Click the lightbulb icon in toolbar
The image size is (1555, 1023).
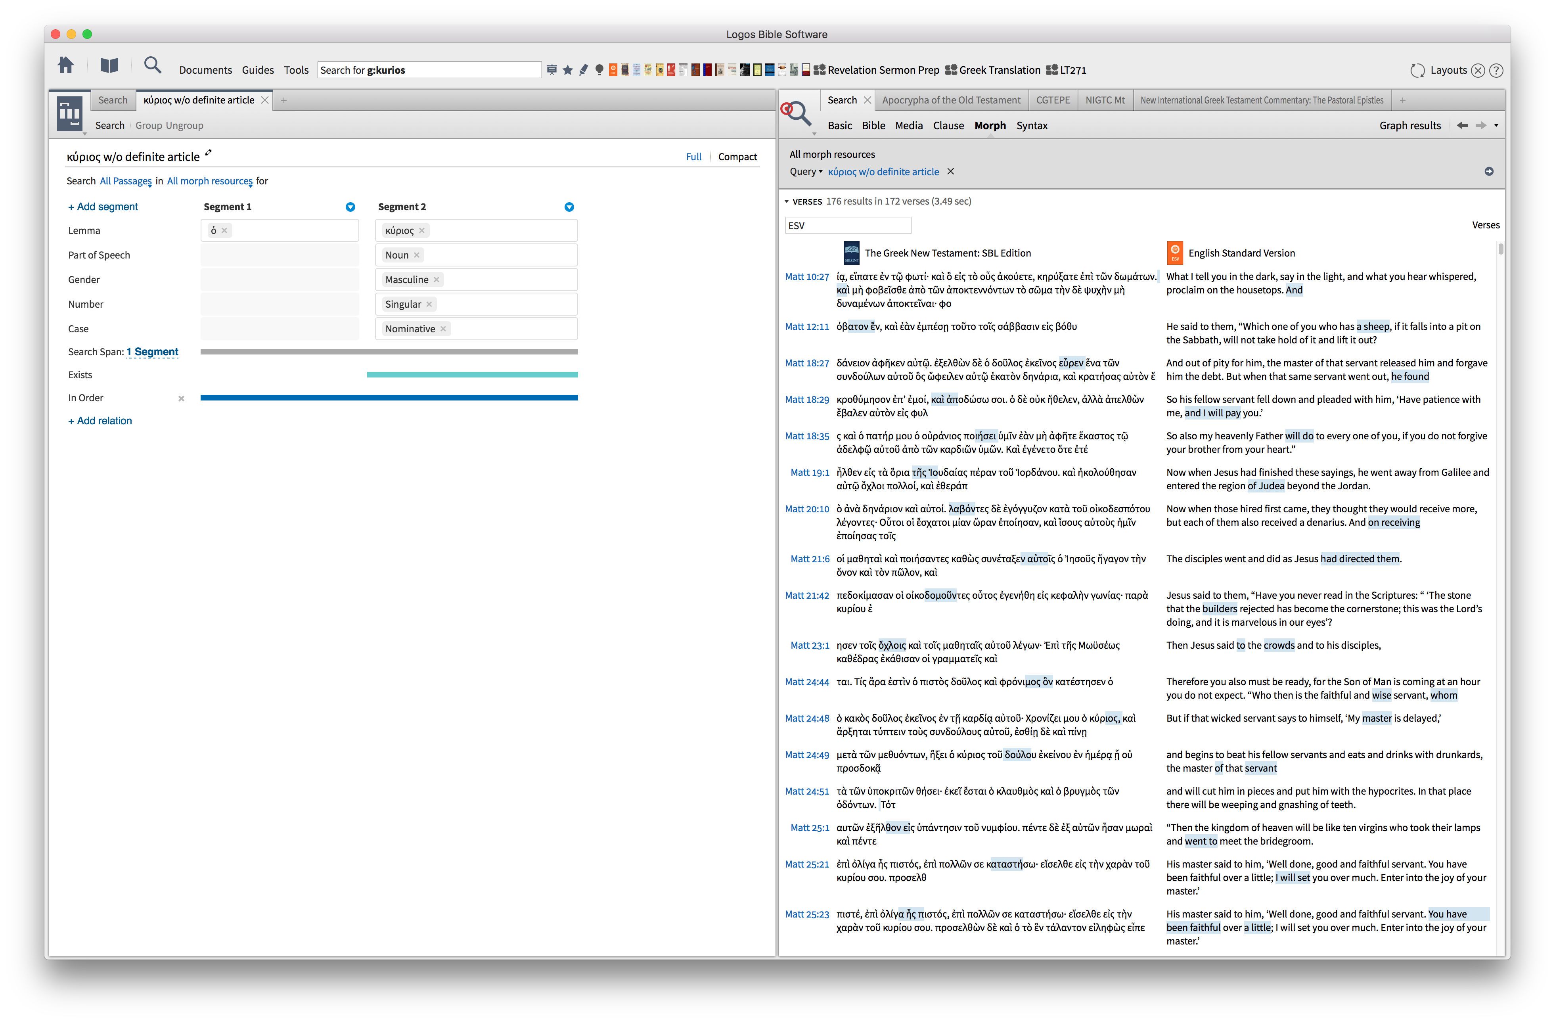[599, 70]
